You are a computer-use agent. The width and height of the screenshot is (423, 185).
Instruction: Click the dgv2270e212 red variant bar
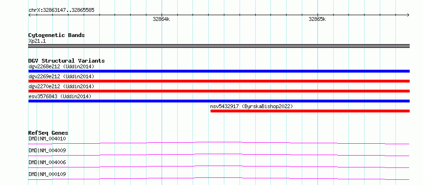pyautogui.click(x=219, y=91)
